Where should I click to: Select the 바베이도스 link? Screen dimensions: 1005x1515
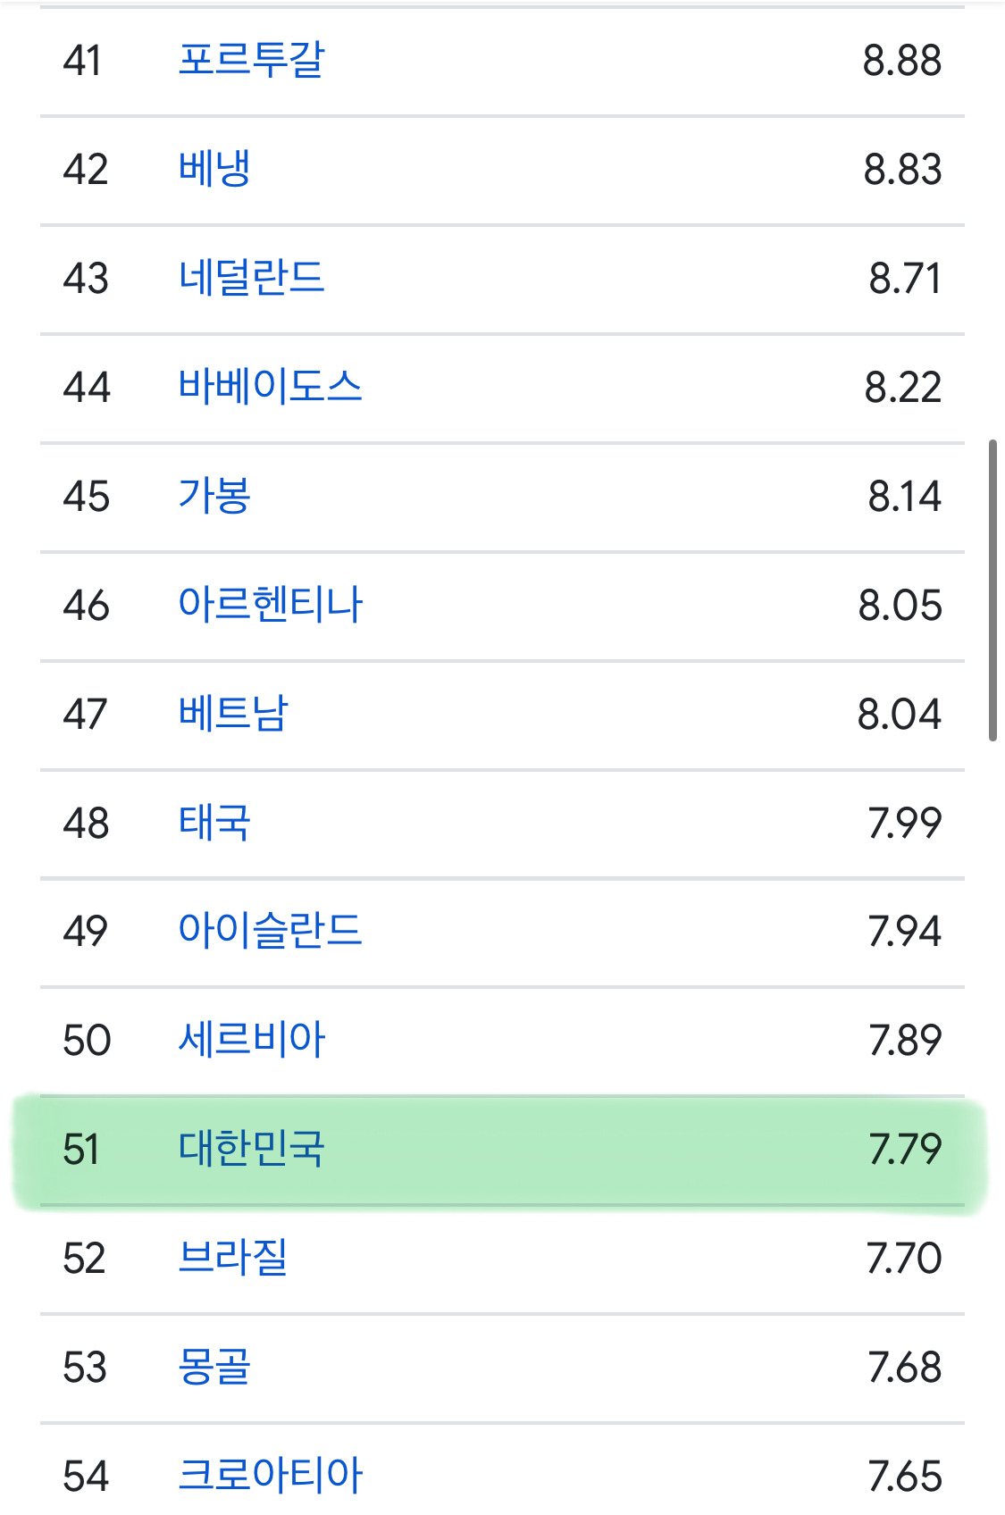270,387
